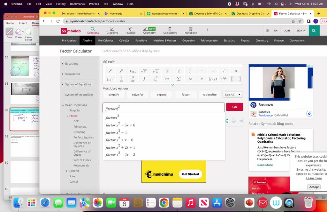Click the teal search magnifier button

click(314, 31)
